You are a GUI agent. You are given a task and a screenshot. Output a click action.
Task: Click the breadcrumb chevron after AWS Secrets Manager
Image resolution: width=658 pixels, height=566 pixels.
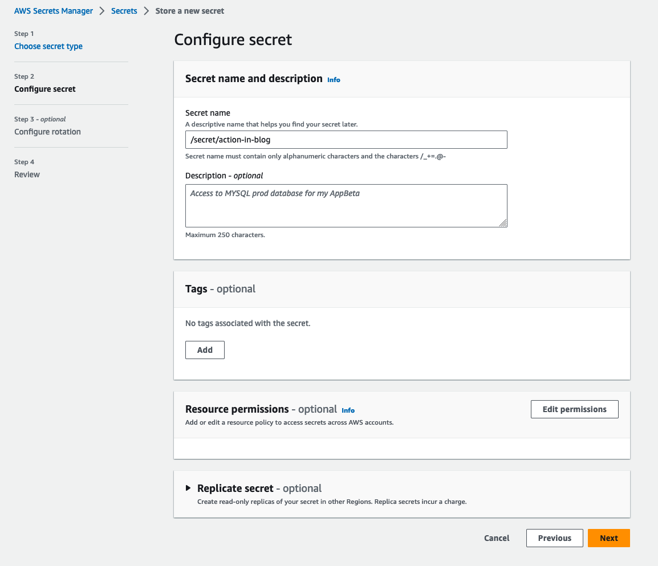pos(101,11)
